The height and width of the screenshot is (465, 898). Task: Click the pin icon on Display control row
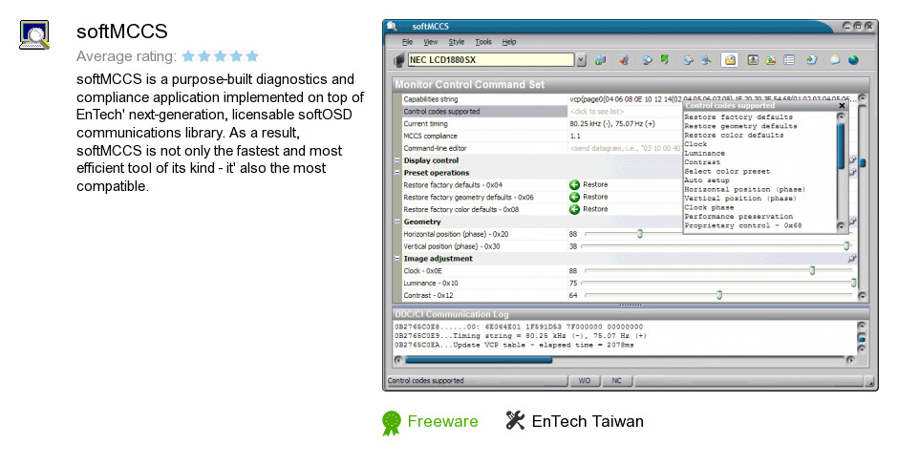coord(852,160)
